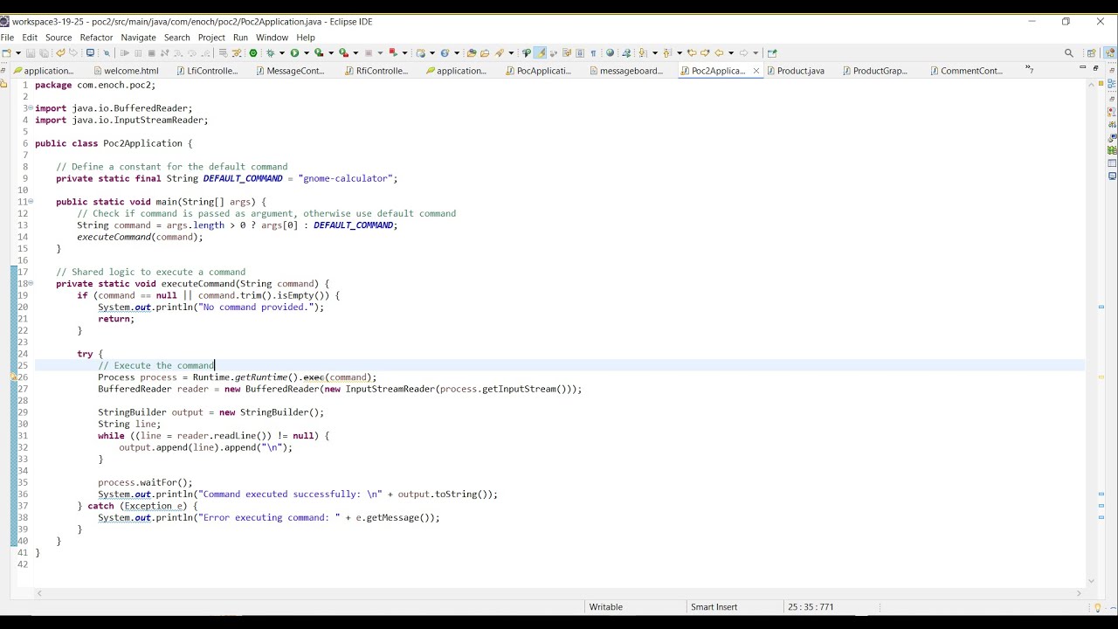Click the Smart Insert status field

[714, 607]
